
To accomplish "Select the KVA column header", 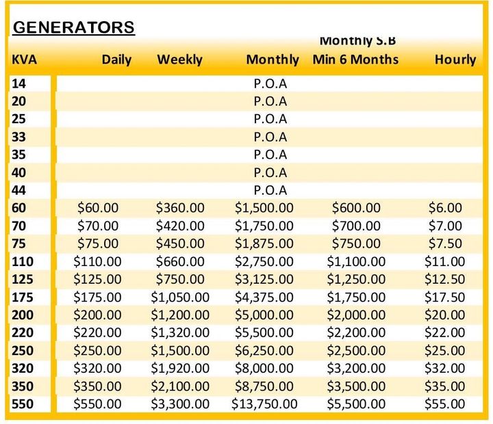I will click(x=25, y=59).
